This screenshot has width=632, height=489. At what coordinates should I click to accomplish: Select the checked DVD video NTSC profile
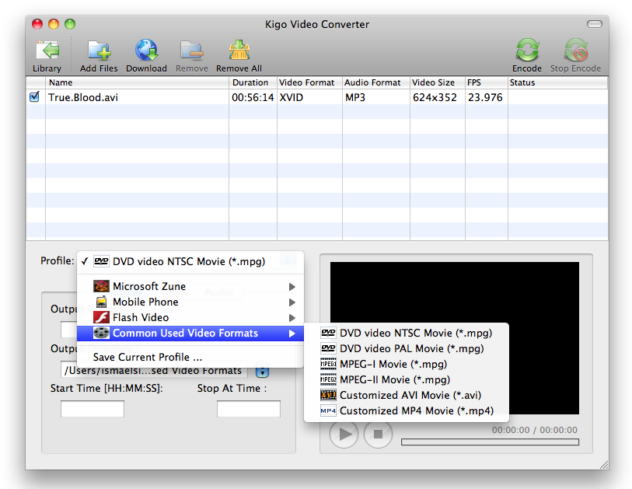click(x=190, y=261)
